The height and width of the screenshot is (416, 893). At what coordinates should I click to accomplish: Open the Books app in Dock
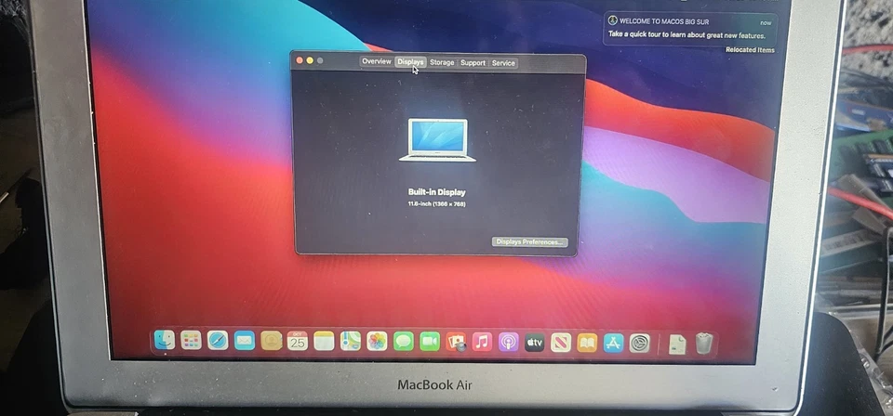coord(587,342)
